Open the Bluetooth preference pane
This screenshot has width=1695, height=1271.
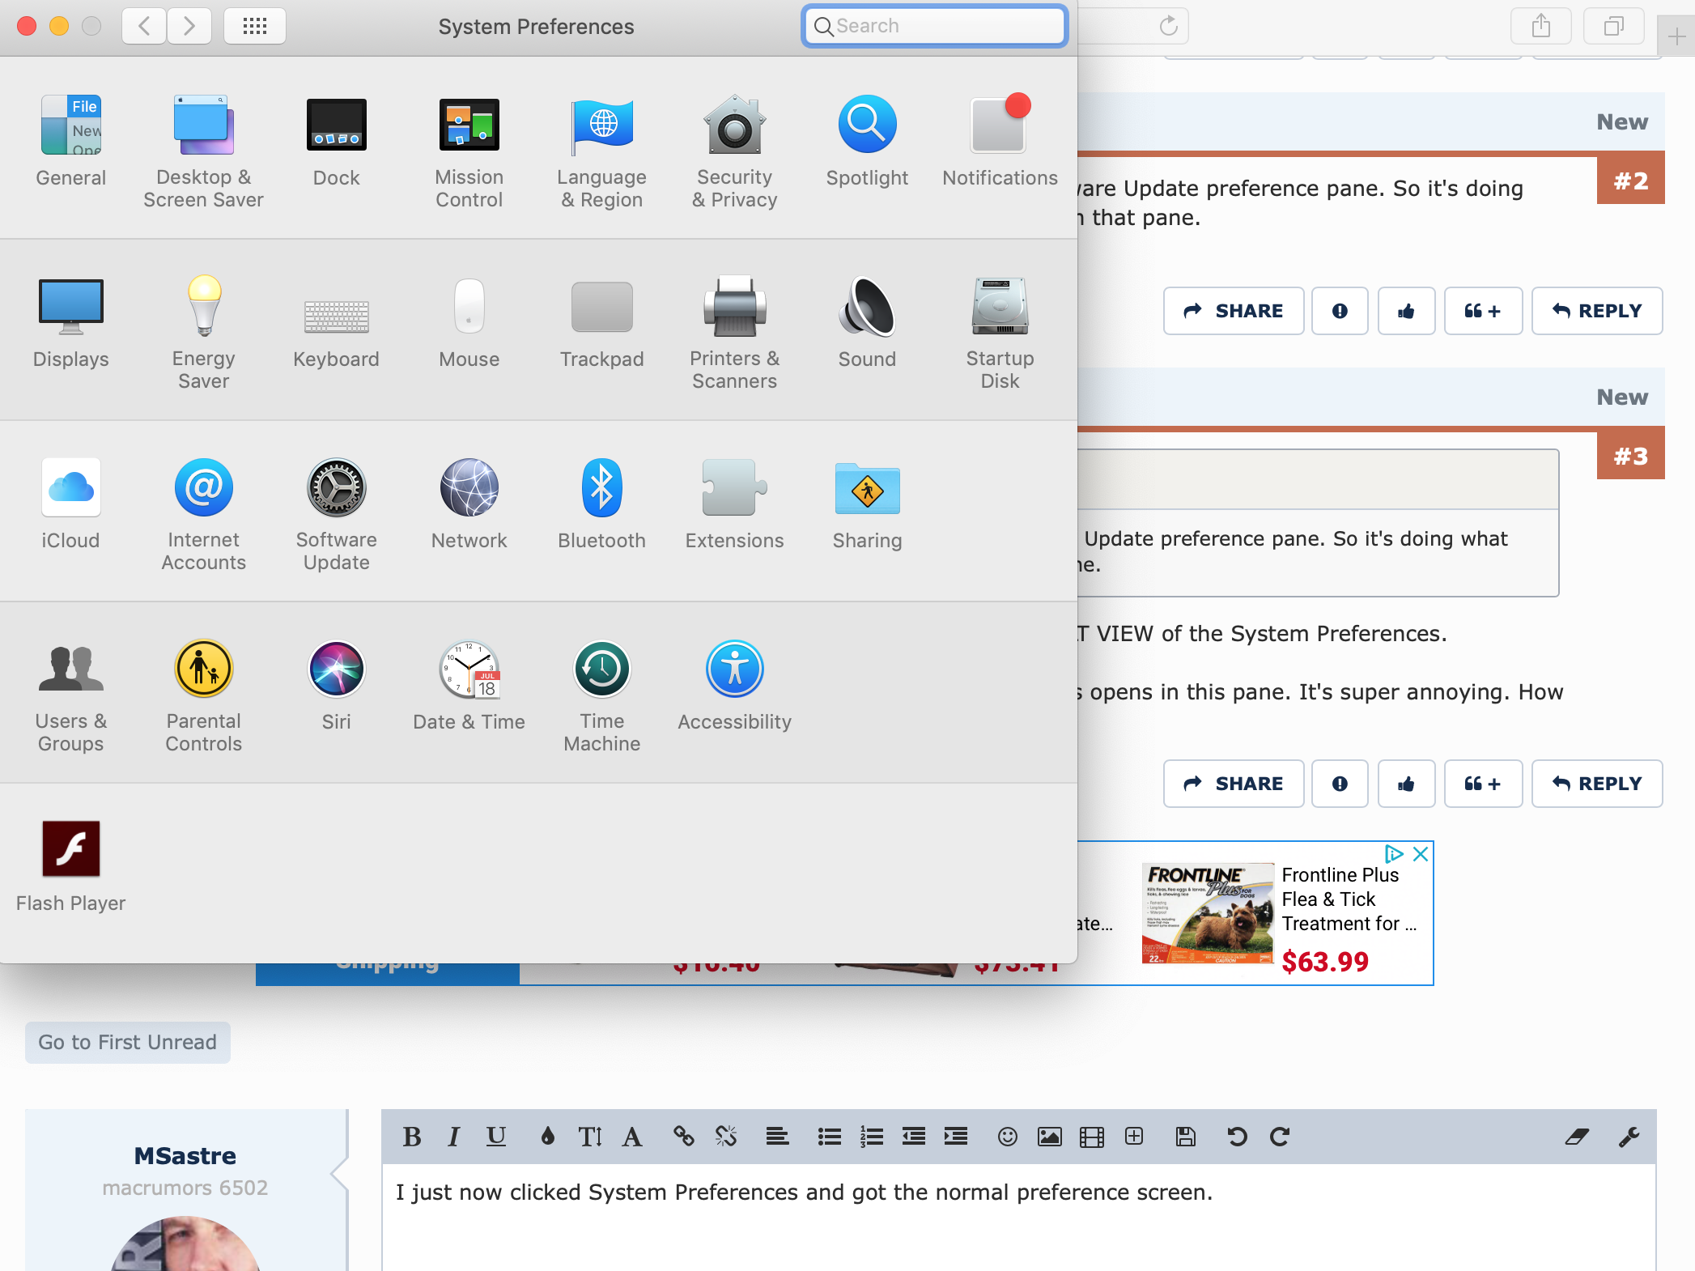(601, 489)
